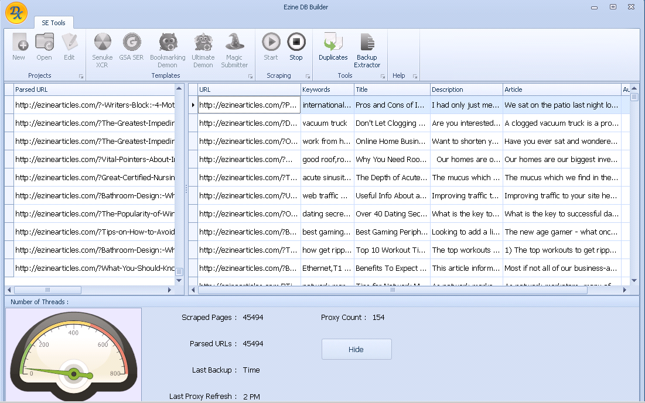Sort by the Parsed URL column header
This screenshot has width=645, height=403.
[x=94, y=89]
